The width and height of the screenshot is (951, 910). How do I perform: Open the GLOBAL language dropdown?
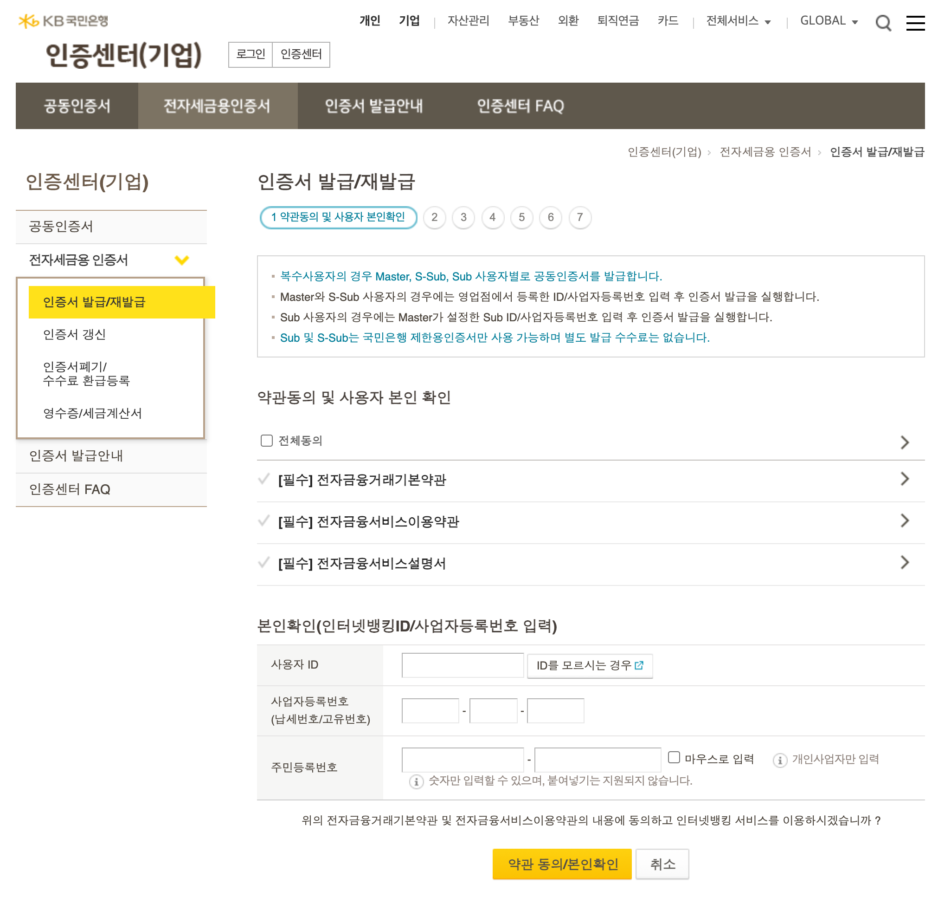[x=829, y=21]
